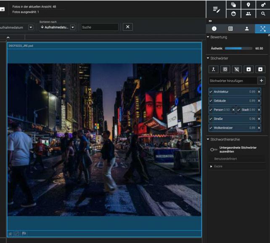Image resolution: width=270 pixels, height=243 pixels.
Task: Toggle Untergeordnete Stichwörter auswählen switch
Action: tap(214, 150)
